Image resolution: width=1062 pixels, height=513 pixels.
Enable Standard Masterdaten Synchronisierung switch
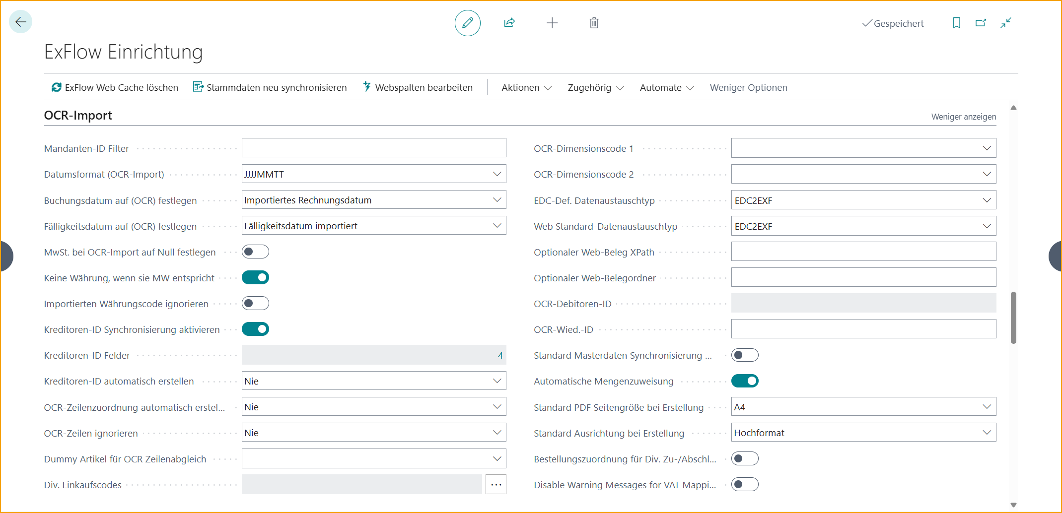[x=745, y=355]
